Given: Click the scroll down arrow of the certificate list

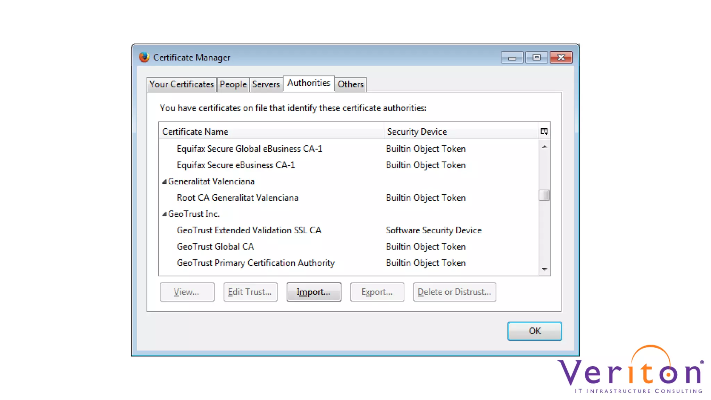Looking at the screenshot, I should tap(544, 269).
